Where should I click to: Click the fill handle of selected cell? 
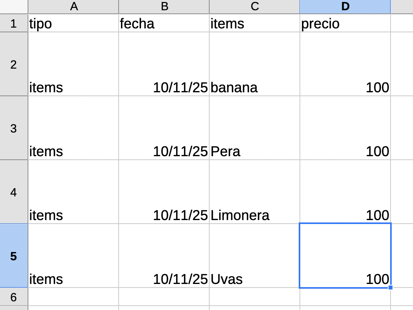point(391,288)
